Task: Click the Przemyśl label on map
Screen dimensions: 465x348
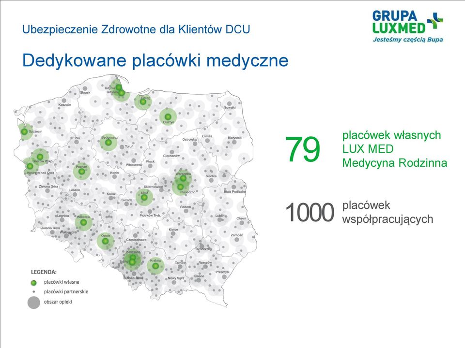Action: [222, 272]
